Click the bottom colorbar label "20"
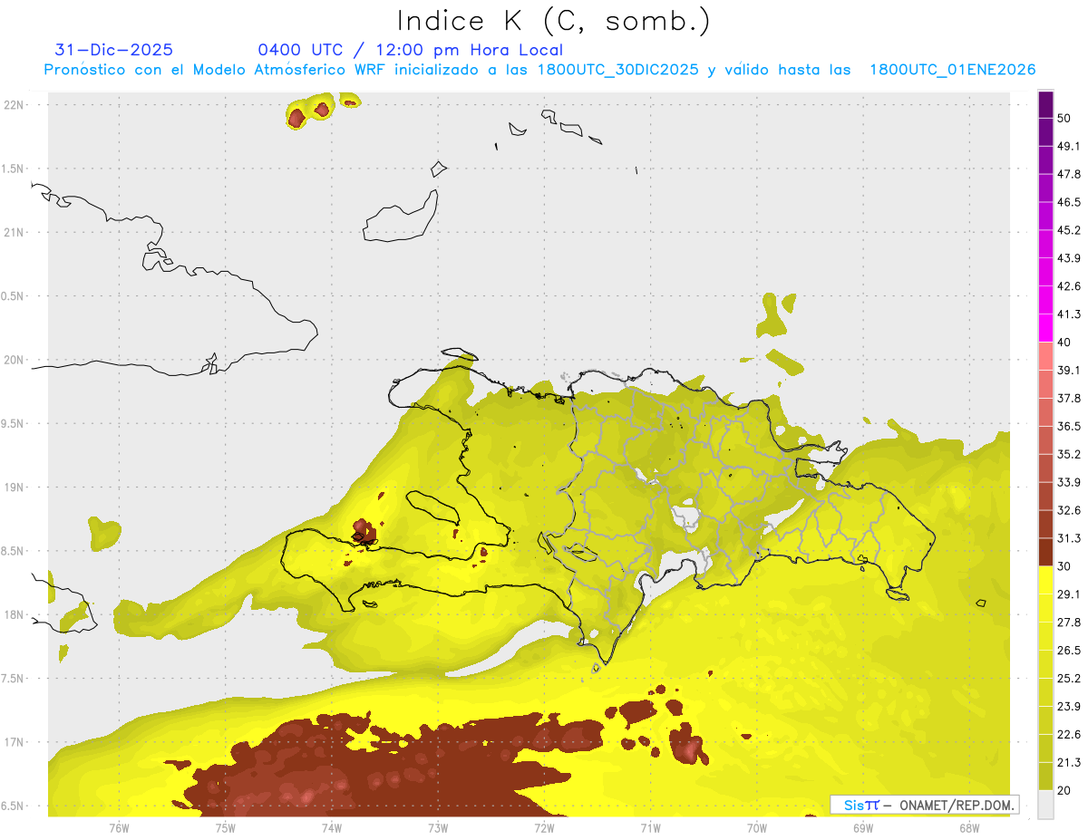 [x=1065, y=790]
